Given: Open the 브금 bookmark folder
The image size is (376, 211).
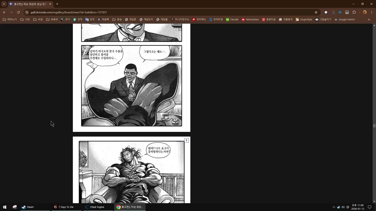Looking at the screenshot, I should (x=38, y=20).
